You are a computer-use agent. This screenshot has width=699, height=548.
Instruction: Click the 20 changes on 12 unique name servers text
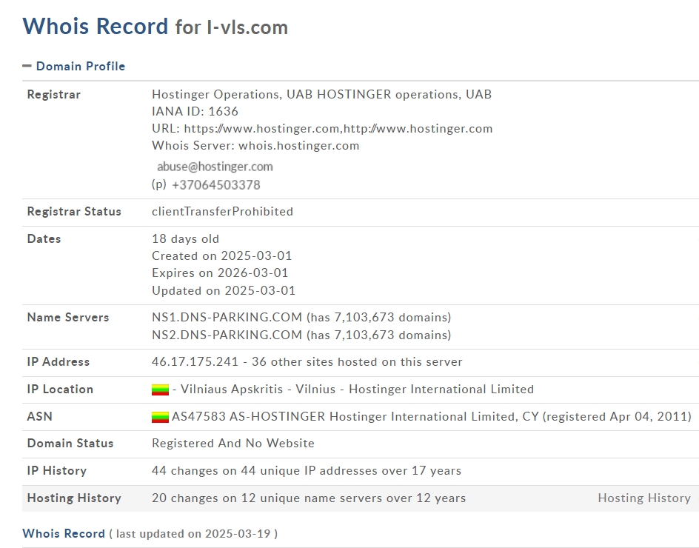pos(309,498)
